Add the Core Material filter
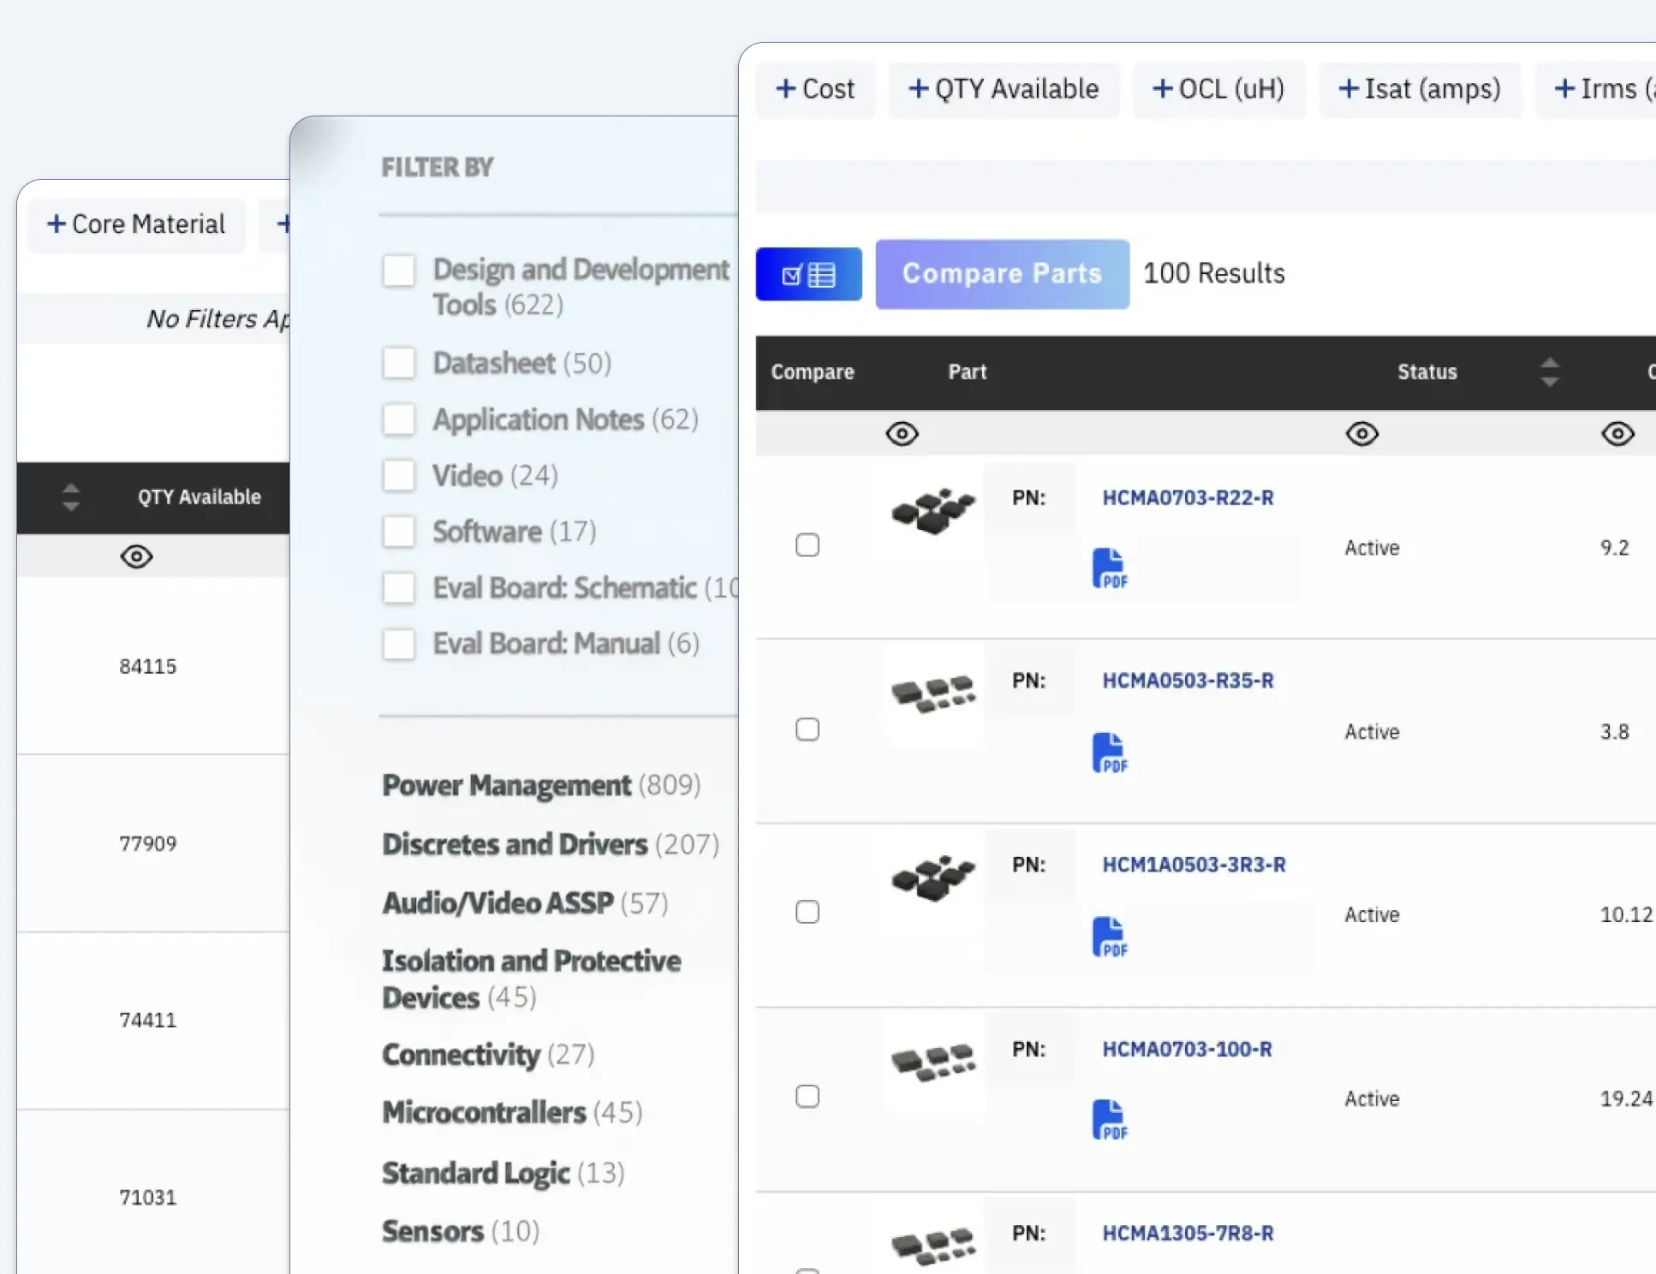This screenshot has width=1656, height=1274. coord(136,224)
